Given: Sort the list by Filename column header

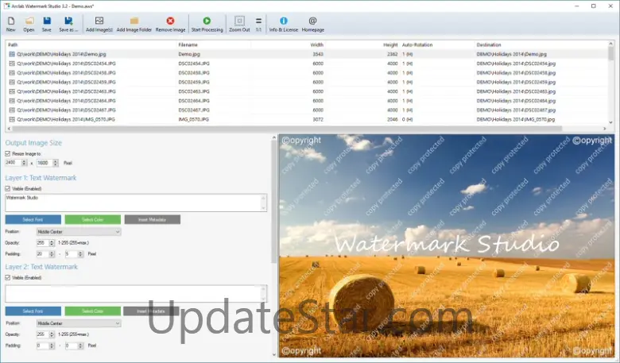Looking at the screenshot, I should pos(188,45).
